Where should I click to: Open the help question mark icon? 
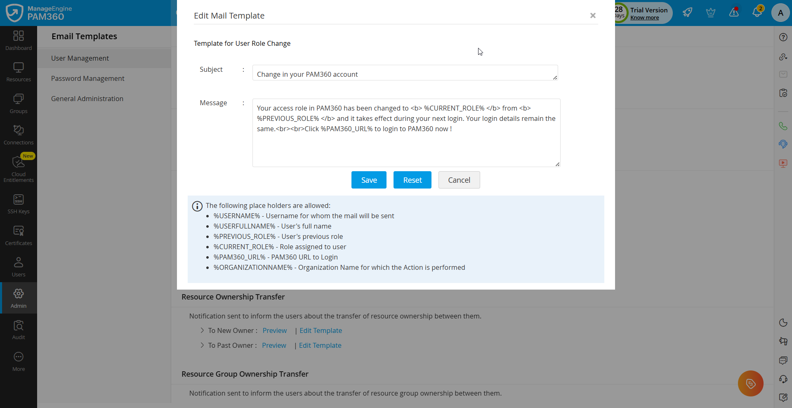(x=783, y=37)
